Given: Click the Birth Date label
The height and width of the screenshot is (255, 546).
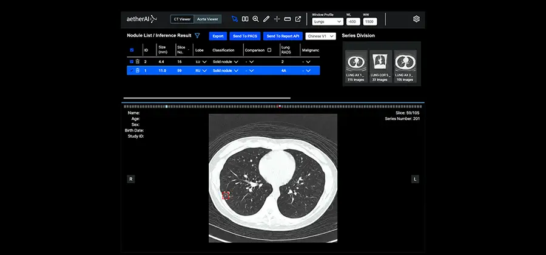Looking at the screenshot, I should pos(135,131).
